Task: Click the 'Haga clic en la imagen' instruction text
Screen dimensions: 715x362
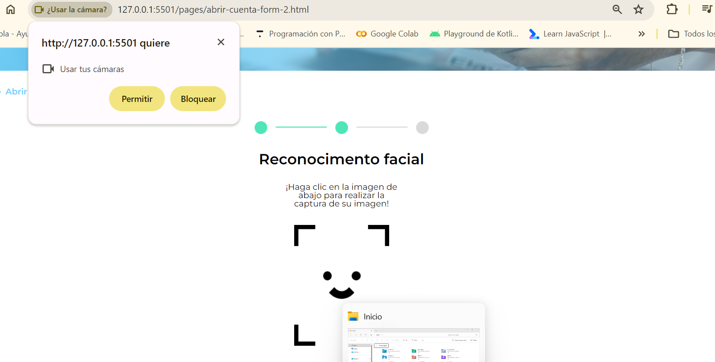Action: (342, 195)
